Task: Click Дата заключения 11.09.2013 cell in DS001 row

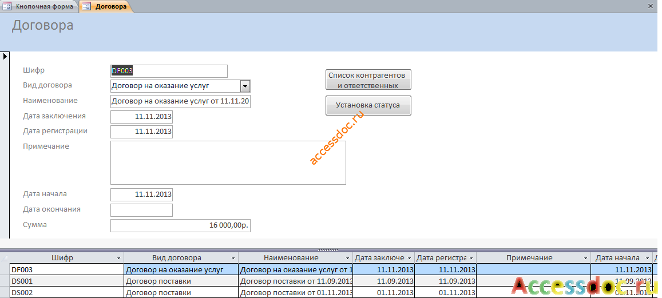Action: 384,281
